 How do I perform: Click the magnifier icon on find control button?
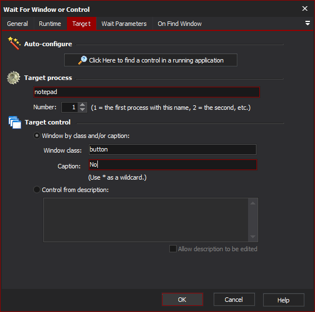(x=83, y=60)
